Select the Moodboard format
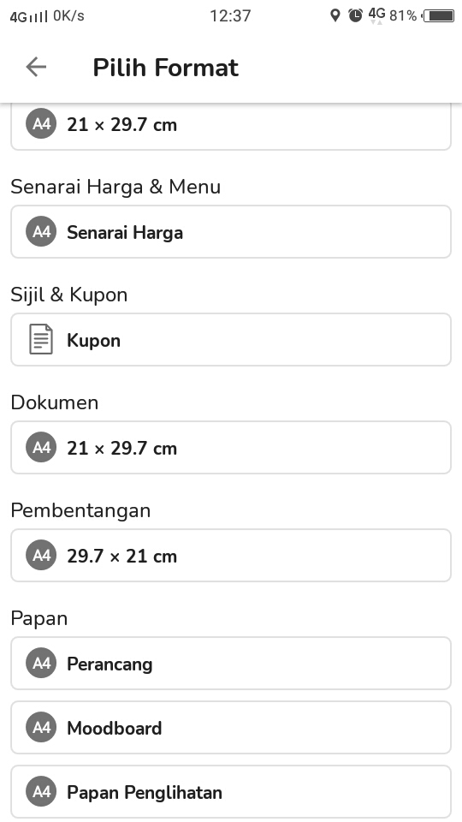This screenshot has width=462, height=822. coord(231,728)
